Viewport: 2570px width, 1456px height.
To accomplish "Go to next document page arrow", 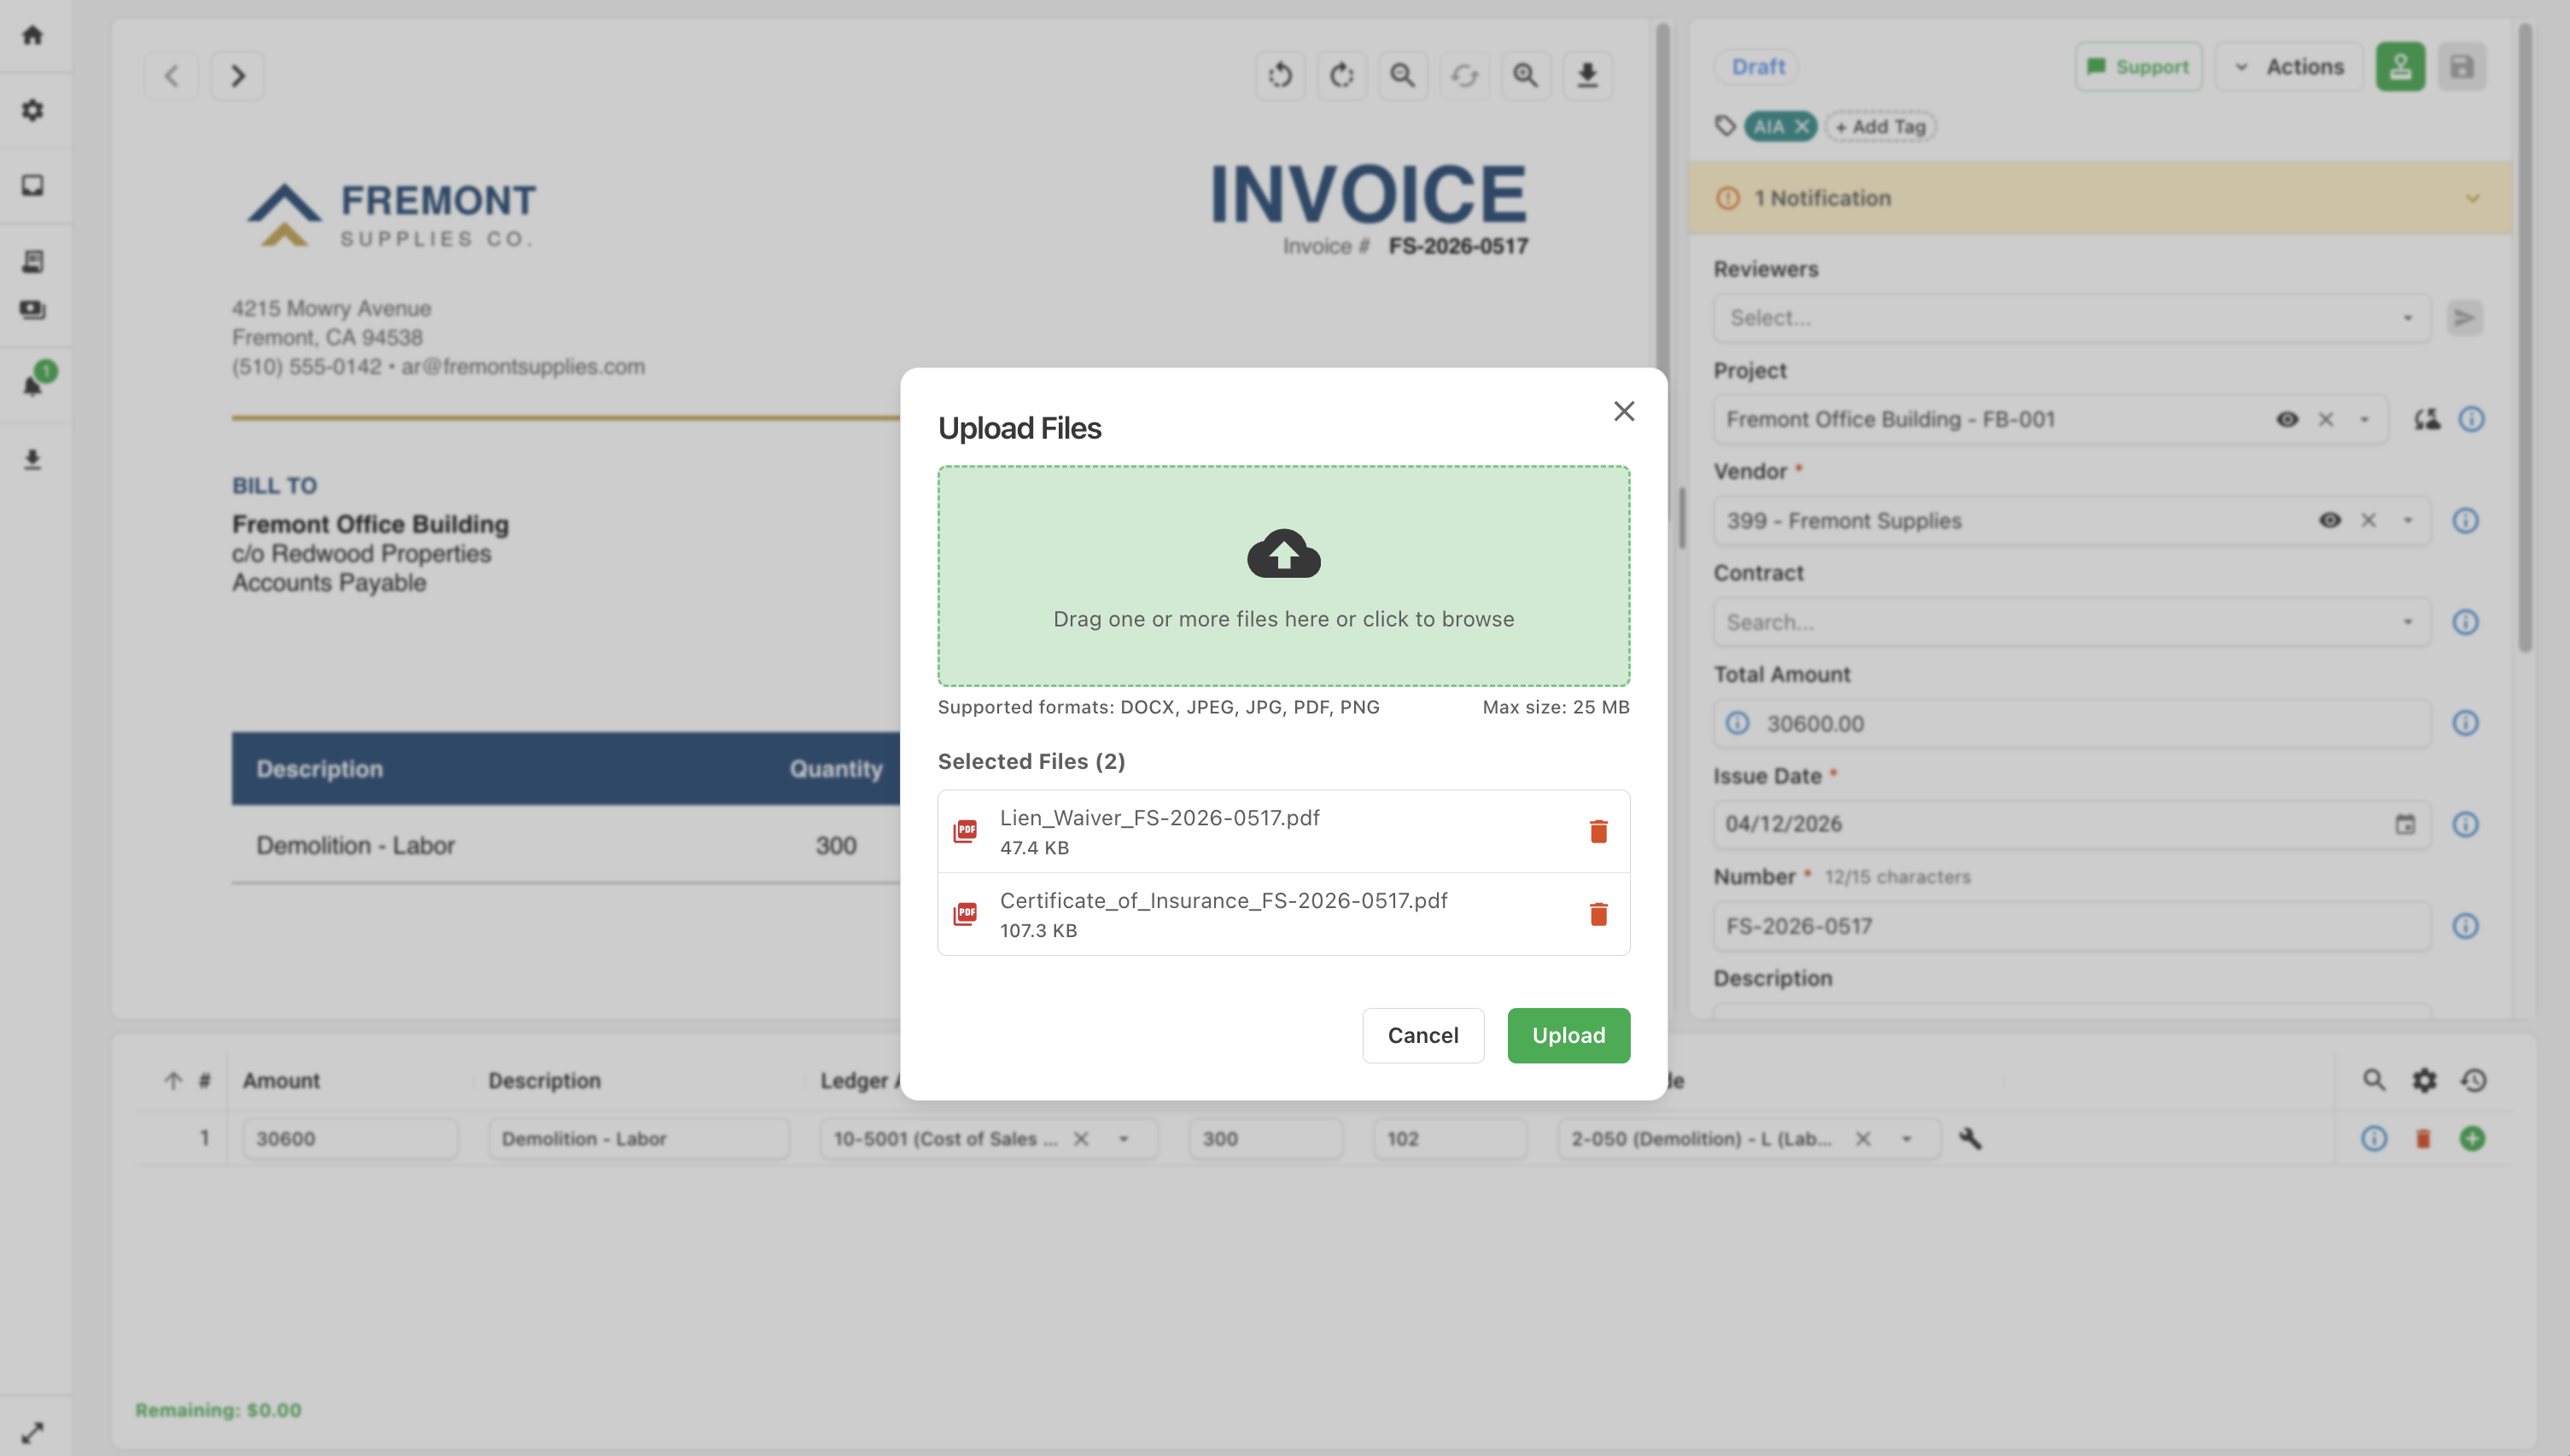I will click(x=238, y=75).
